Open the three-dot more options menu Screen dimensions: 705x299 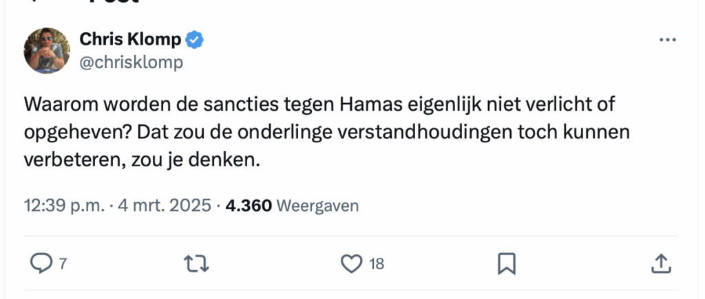tap(668, 40)
